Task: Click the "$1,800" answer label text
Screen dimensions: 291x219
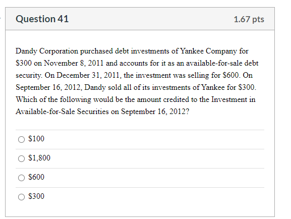Action: click(x=39, y=158)
